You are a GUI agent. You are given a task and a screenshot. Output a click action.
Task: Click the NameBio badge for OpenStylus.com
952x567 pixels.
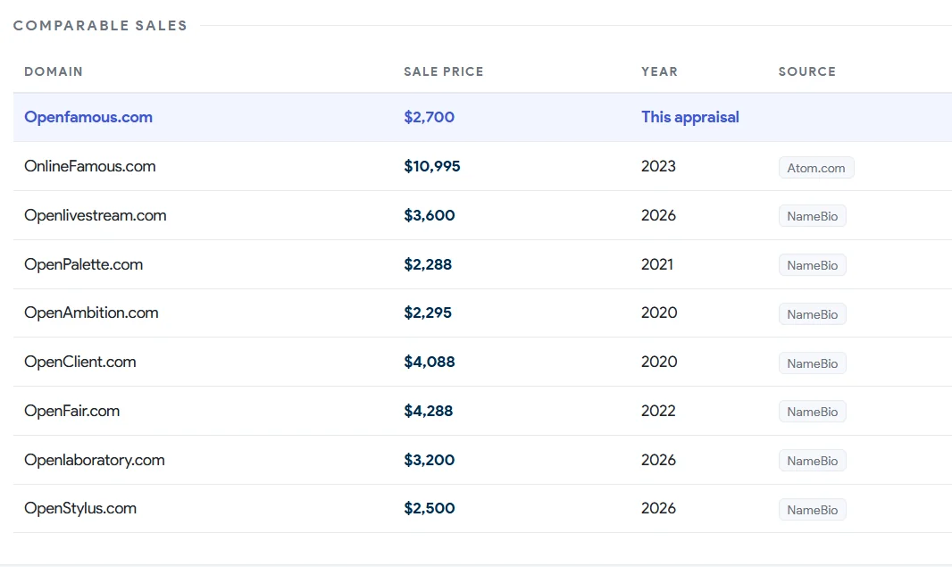click(813, 510)
